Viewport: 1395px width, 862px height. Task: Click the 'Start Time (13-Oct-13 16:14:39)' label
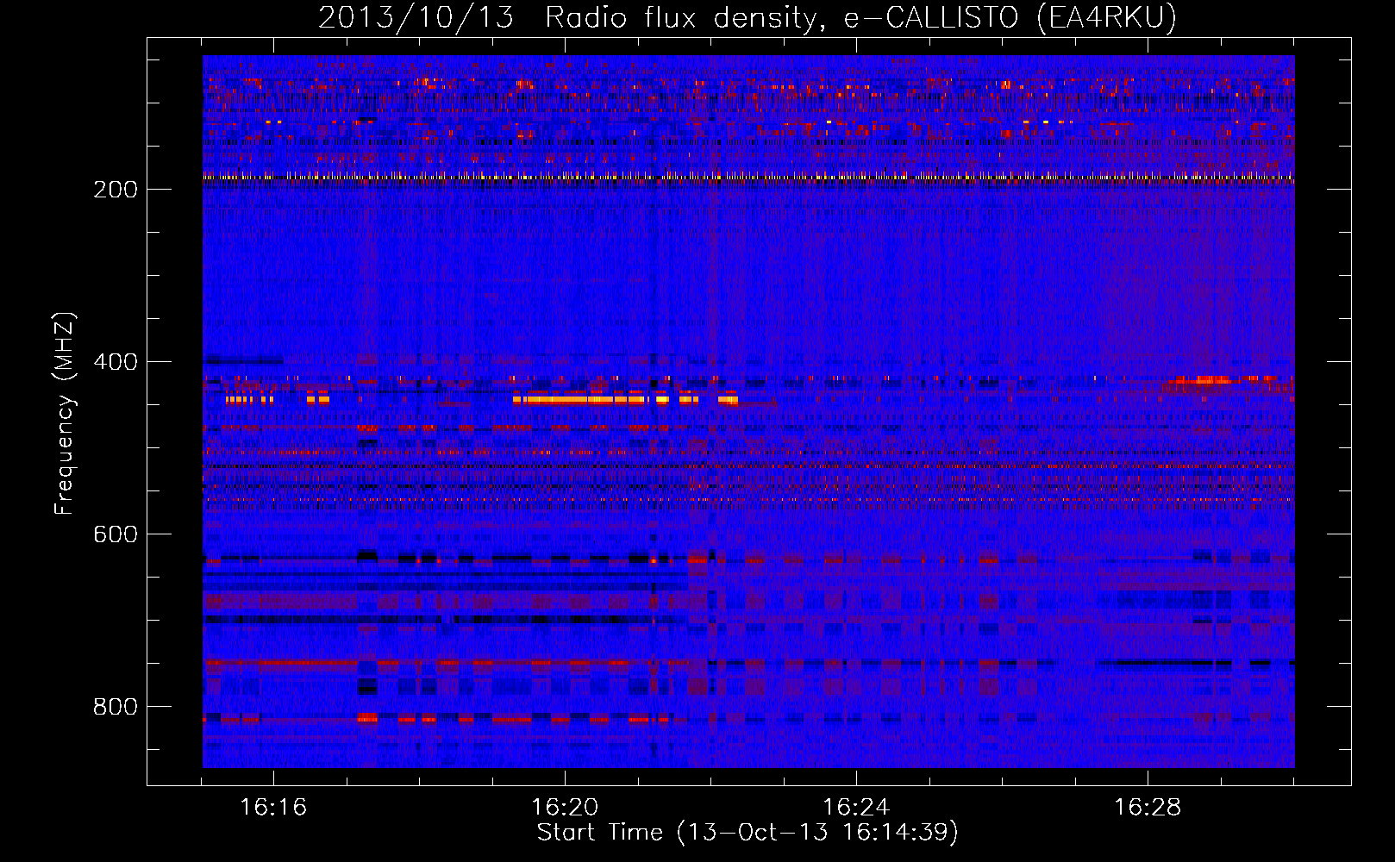[748, 833]
